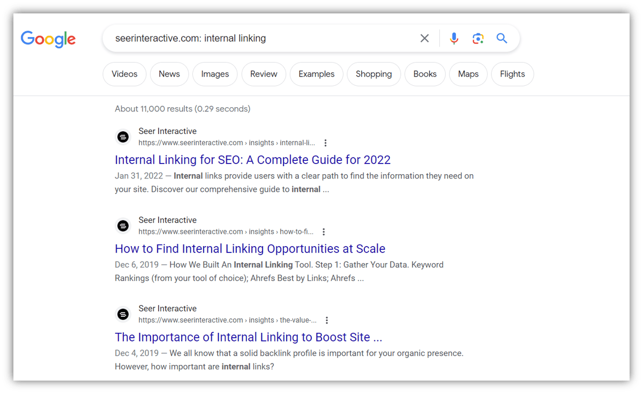Screen dimensions: 643x394
Task: Open the three-dot menu on the third result
Action: pyautogui.click(x=327, y=320)
